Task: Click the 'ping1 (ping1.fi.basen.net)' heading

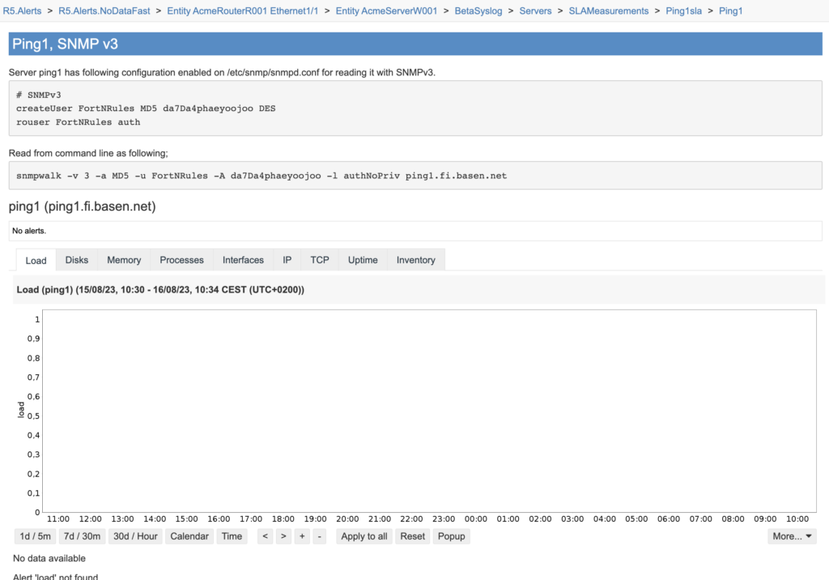Action: click(83, 207)
